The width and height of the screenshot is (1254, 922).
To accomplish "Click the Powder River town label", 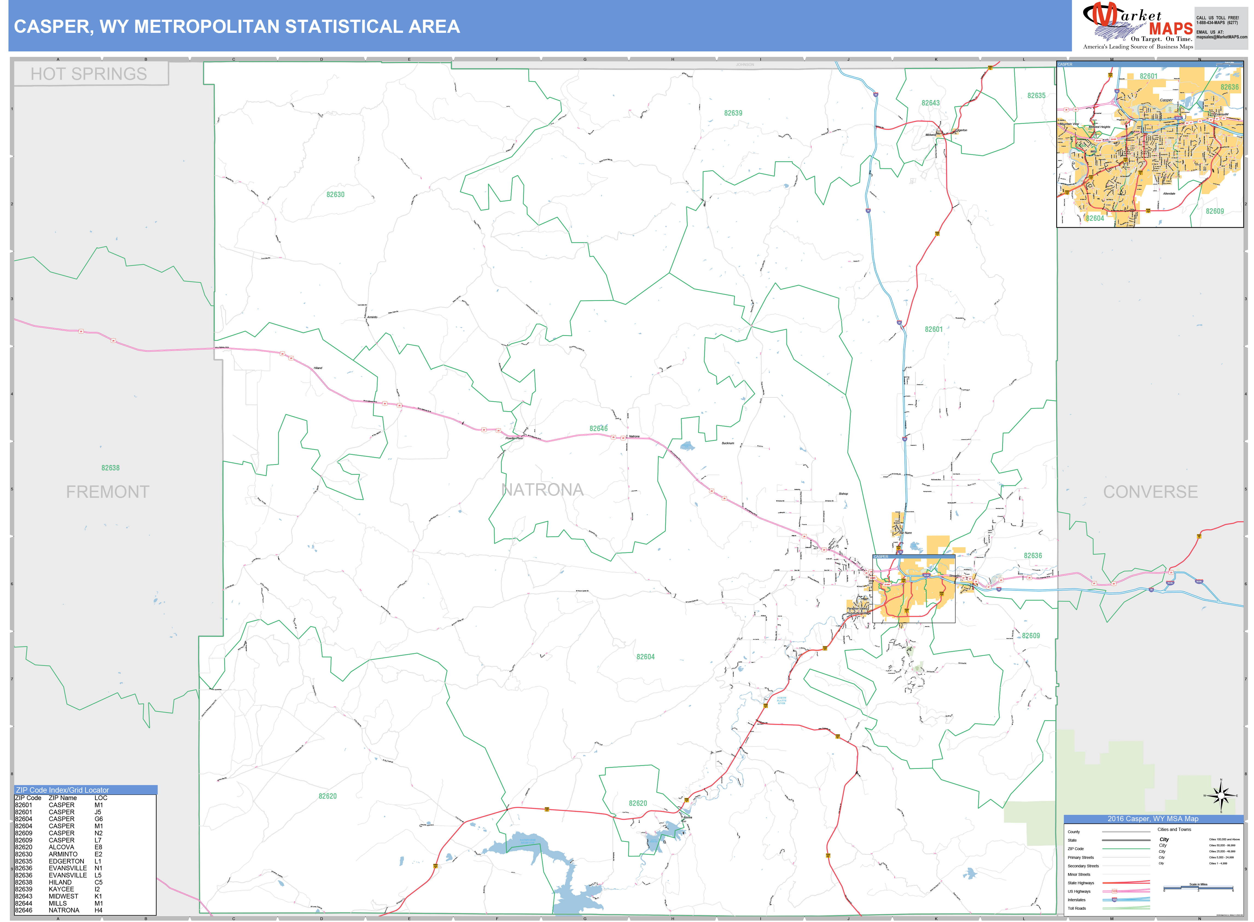I will 515,439.
